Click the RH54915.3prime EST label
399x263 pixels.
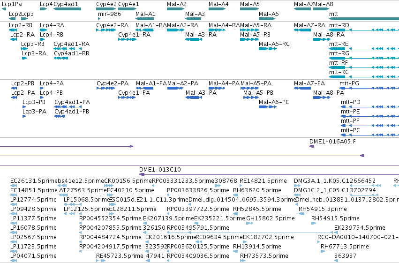(323, 209)
